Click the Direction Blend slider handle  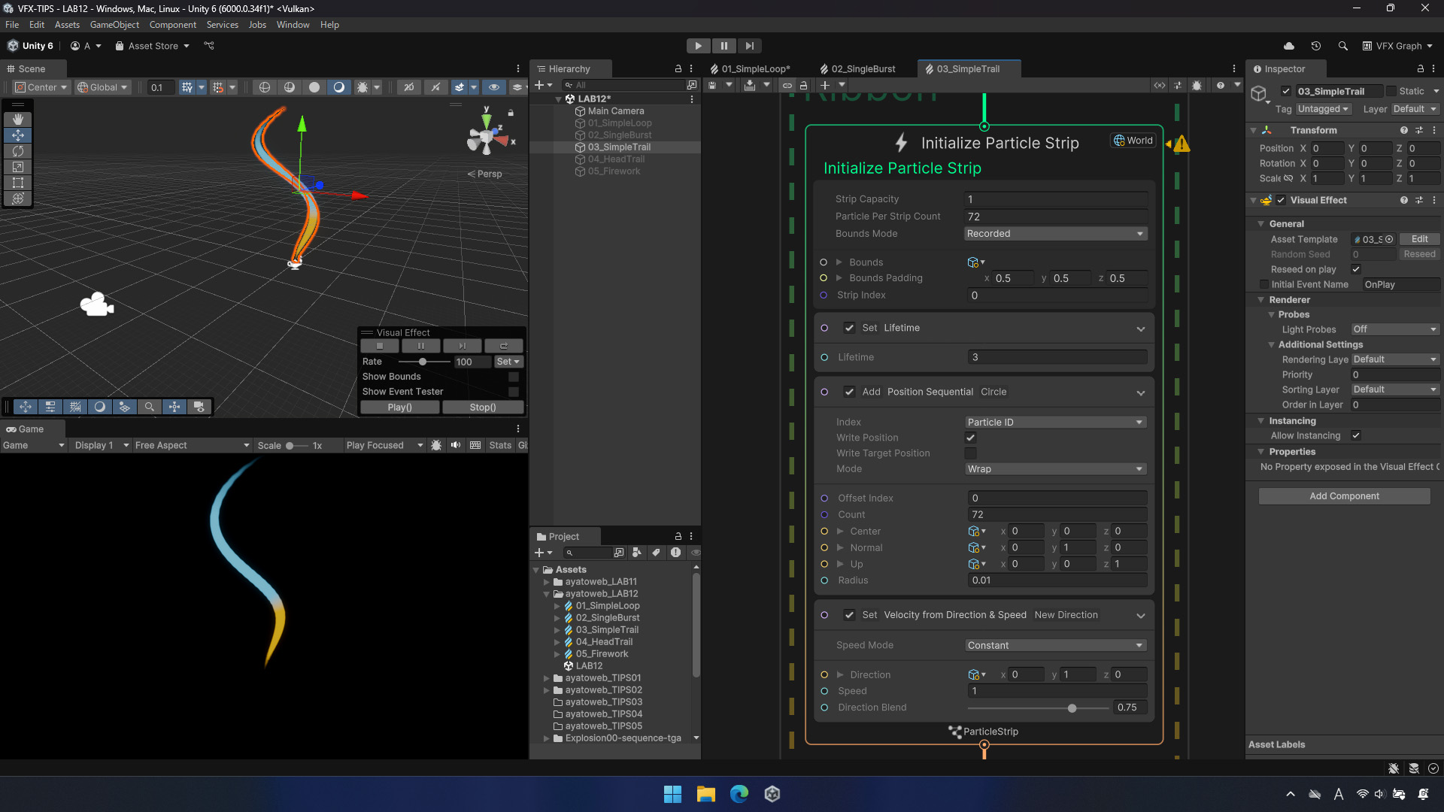tap(1072, 708)
